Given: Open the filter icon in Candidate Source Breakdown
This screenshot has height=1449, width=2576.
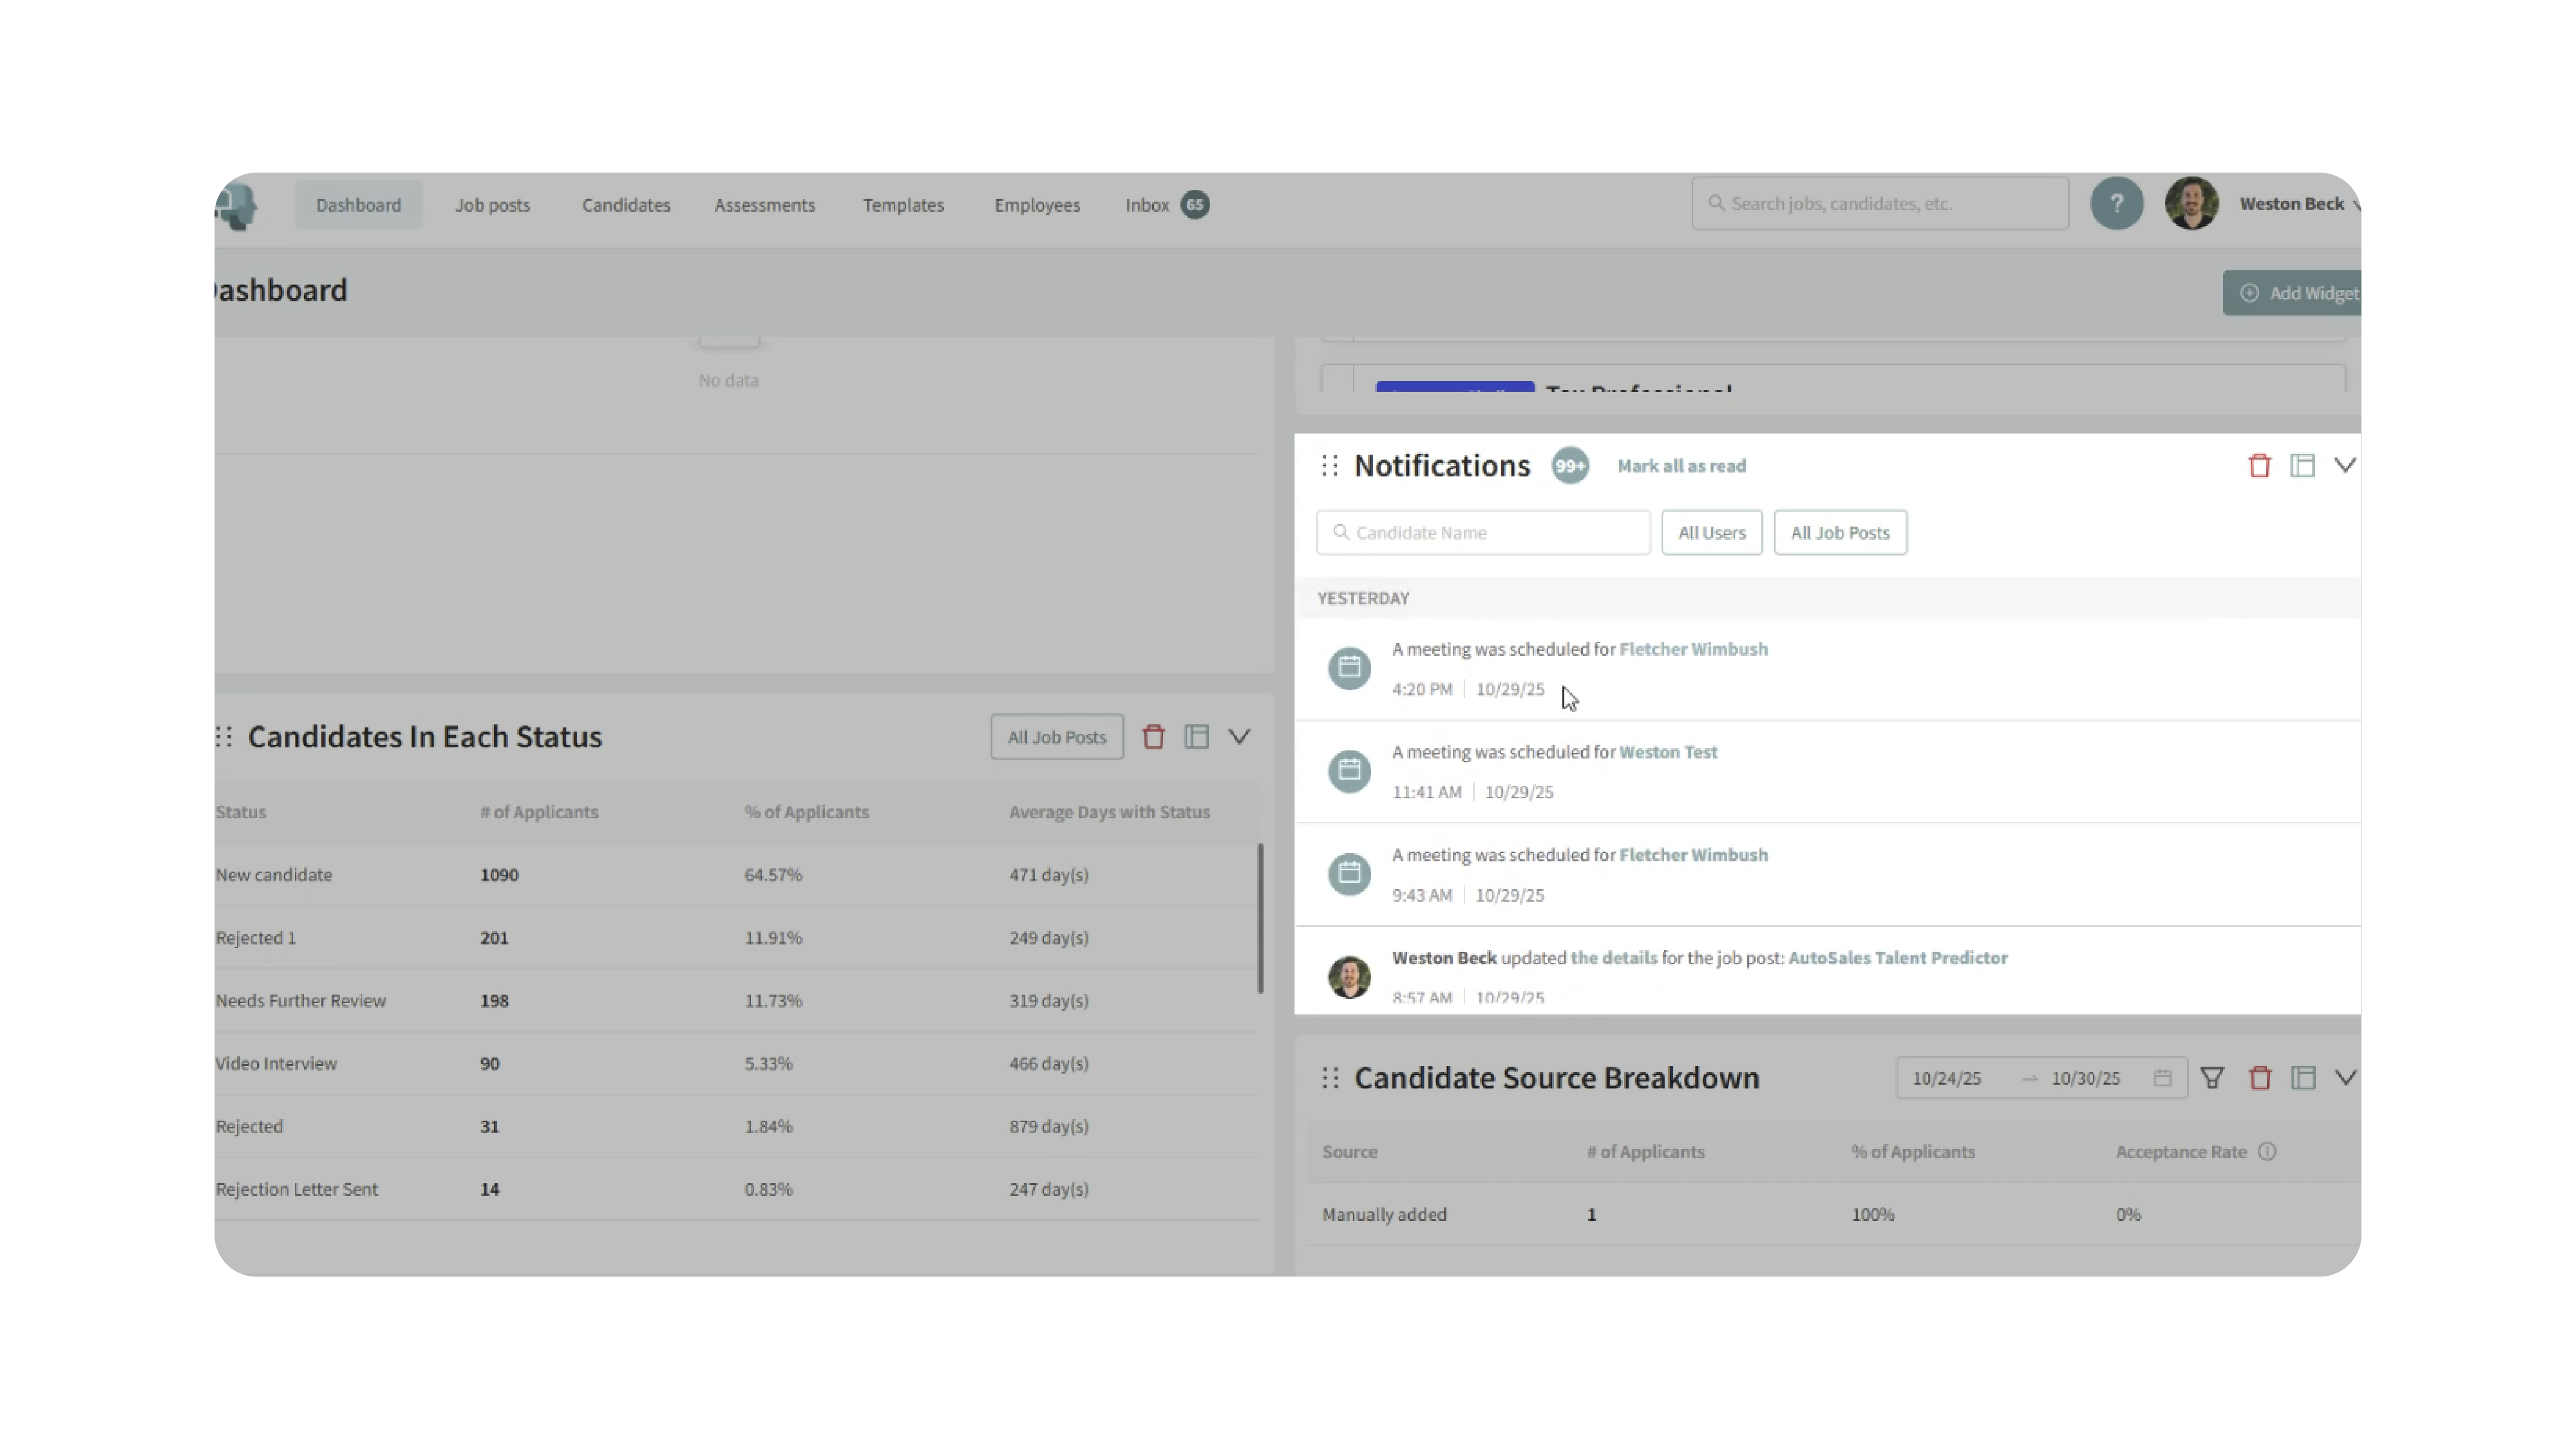Looking at the screenshot, I should 2212,1078.
